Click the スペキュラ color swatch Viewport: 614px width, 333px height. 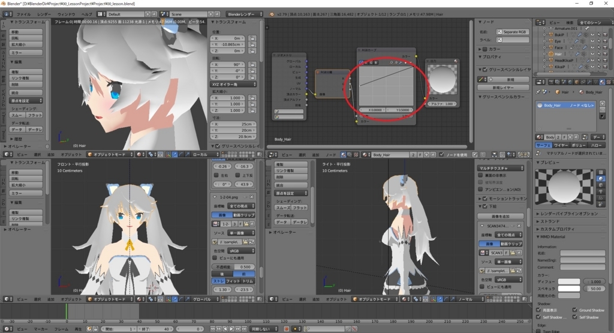click(569, 289)
